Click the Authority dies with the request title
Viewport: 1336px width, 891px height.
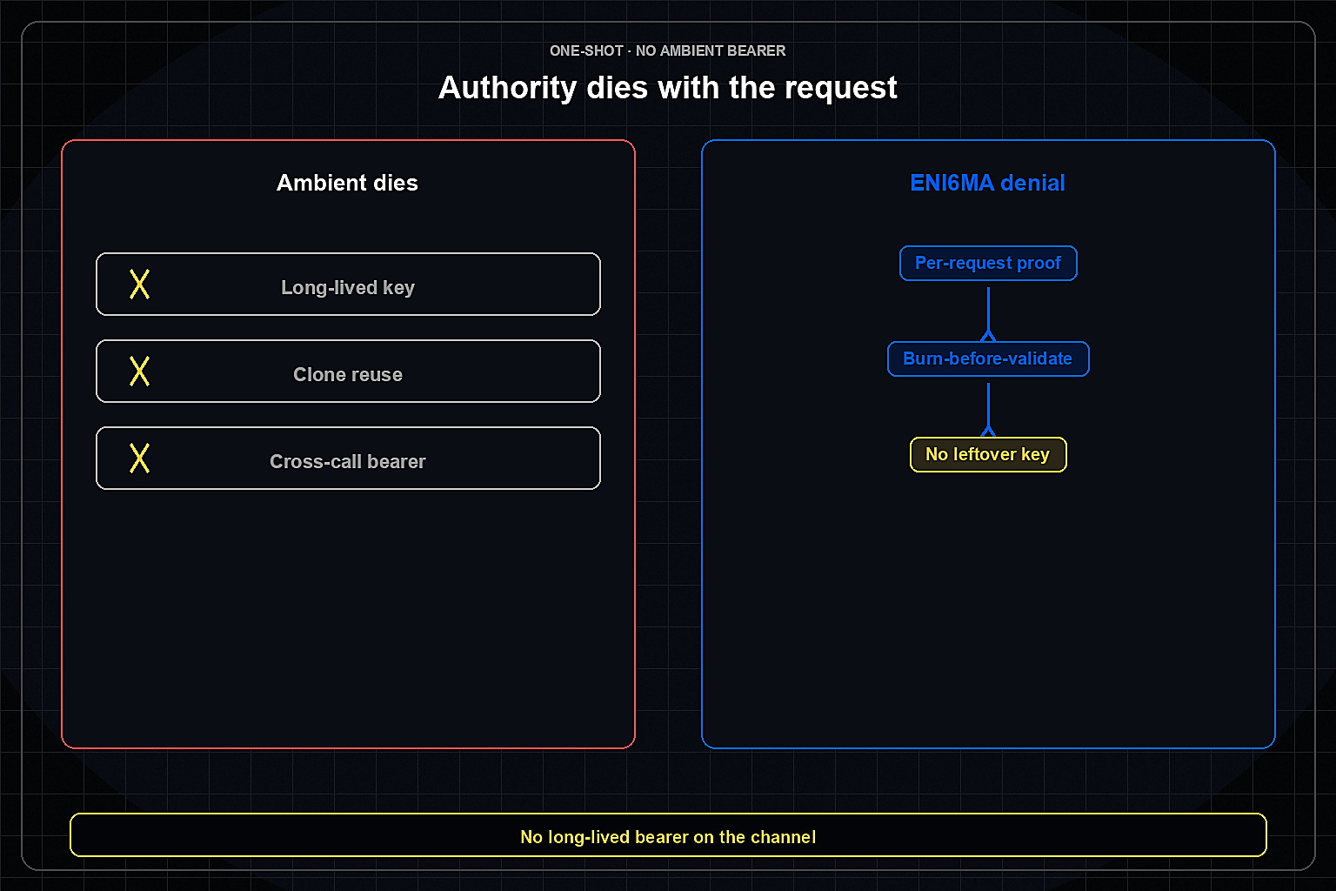(x=668, y=88)
